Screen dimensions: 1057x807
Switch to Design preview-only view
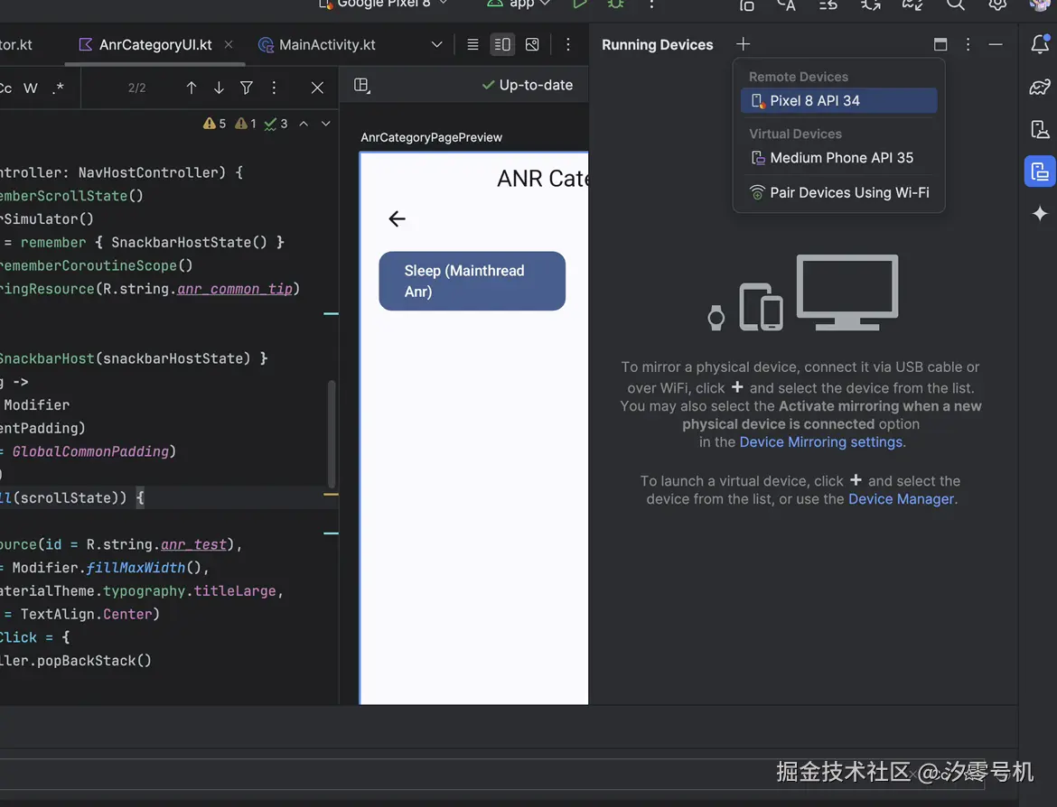tap(531, 43)
